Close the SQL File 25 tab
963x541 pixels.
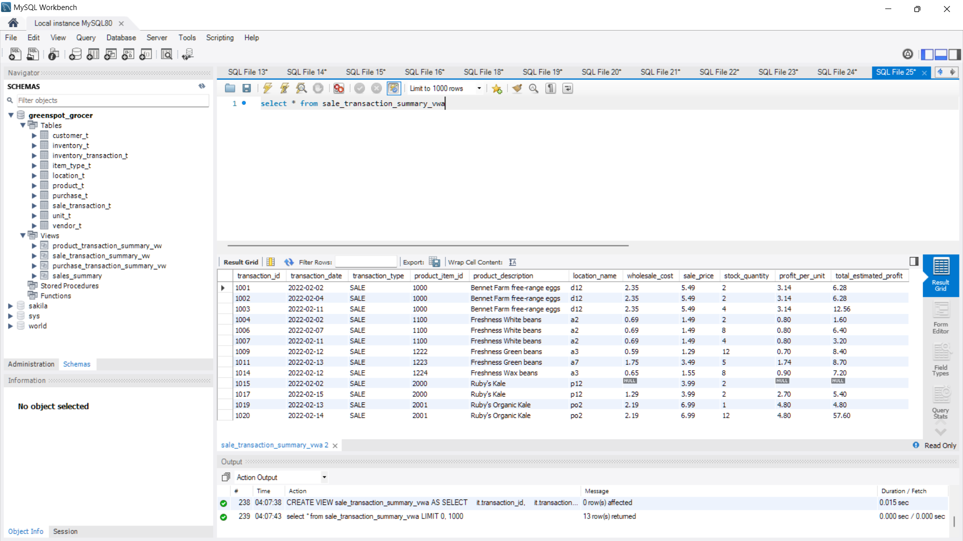pos(924,73)
